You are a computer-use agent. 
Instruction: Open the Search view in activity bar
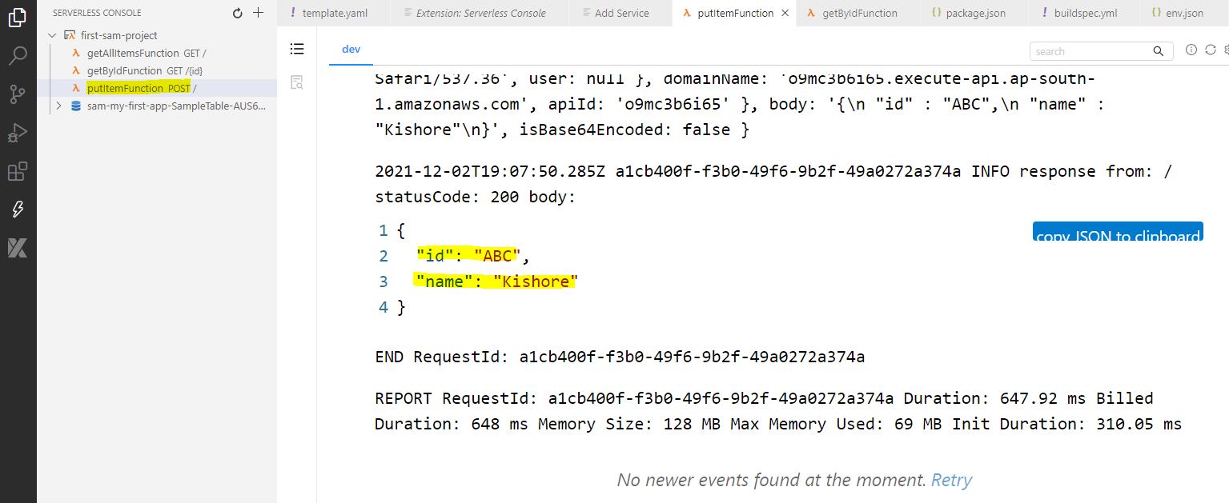pos(17,56)
